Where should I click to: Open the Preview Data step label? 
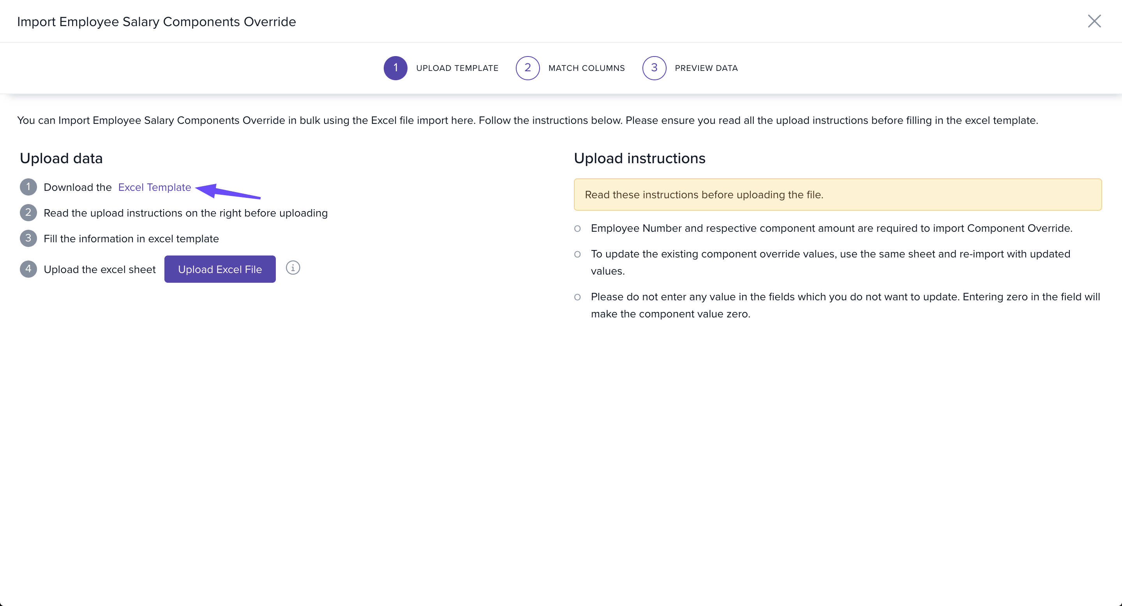706,68
